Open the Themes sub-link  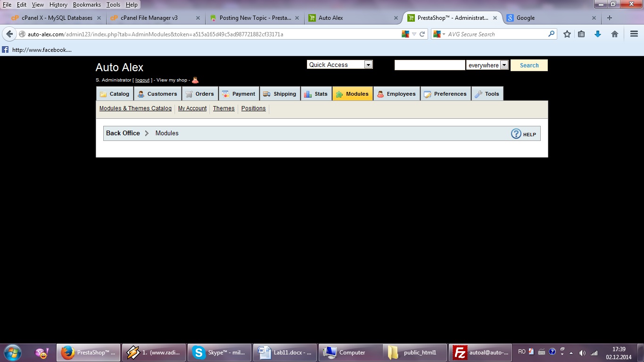(223, 108)
